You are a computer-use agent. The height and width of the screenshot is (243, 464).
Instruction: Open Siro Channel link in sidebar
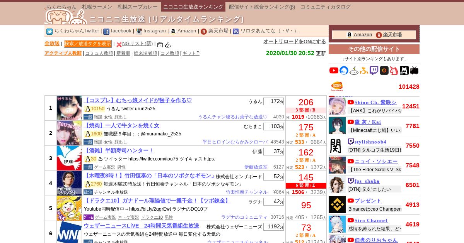click(371, 220)
